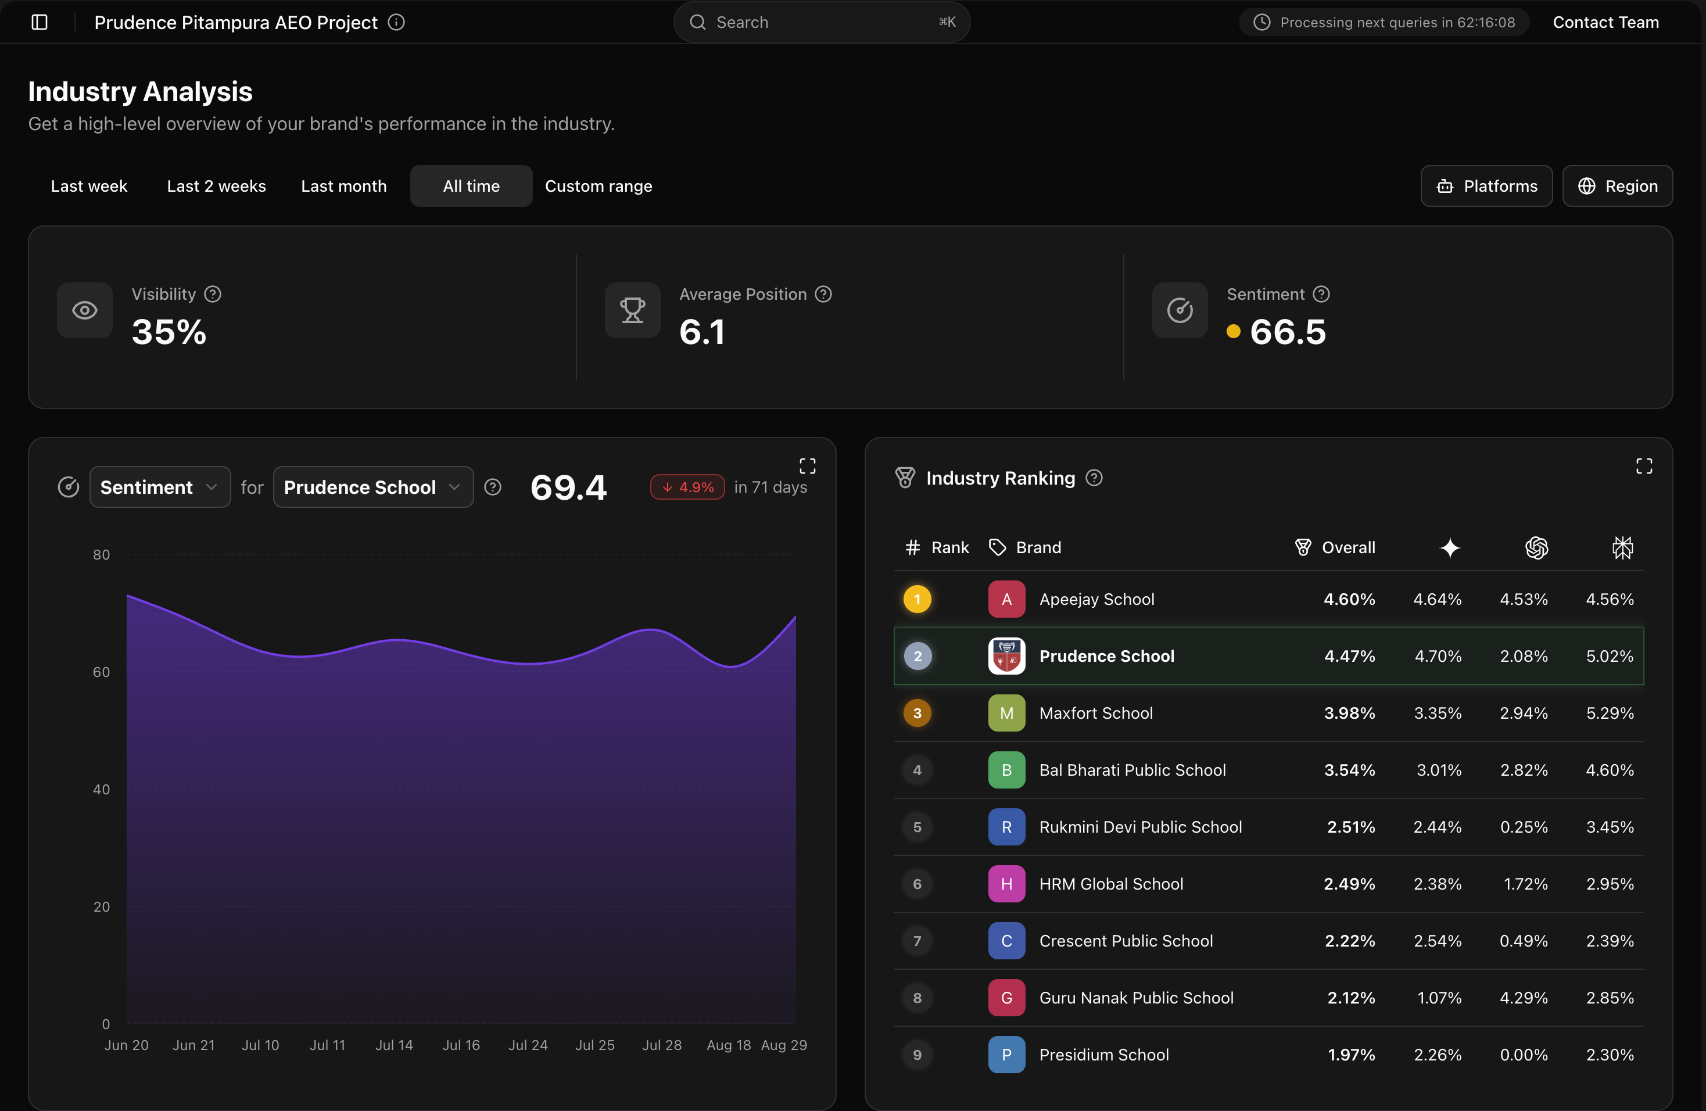Click Industry Ranking help question icon
This screenshot has height=1111, width=1706.
pyautogui.click(x=1094, y=478)
